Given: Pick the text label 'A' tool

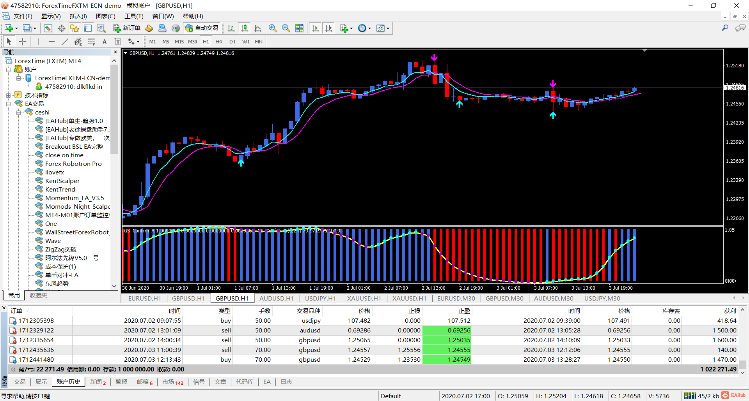Looking at the screenshot, I should [x=104, y=42].
